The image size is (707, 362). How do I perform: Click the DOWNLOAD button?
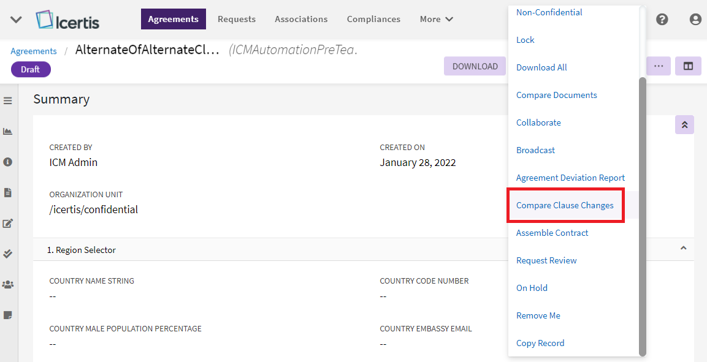pyautogui.click(x=475, y=66)
